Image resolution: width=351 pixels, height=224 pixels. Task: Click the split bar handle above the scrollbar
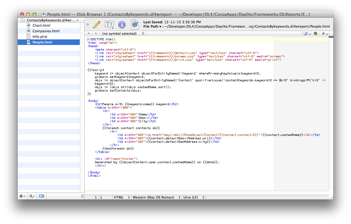point(331,37)
